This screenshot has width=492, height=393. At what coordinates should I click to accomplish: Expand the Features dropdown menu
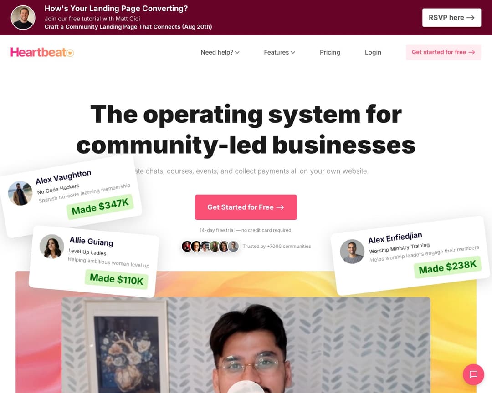279,52
